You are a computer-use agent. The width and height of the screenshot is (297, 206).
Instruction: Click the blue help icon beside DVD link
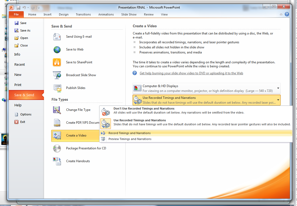click(135, 73)
